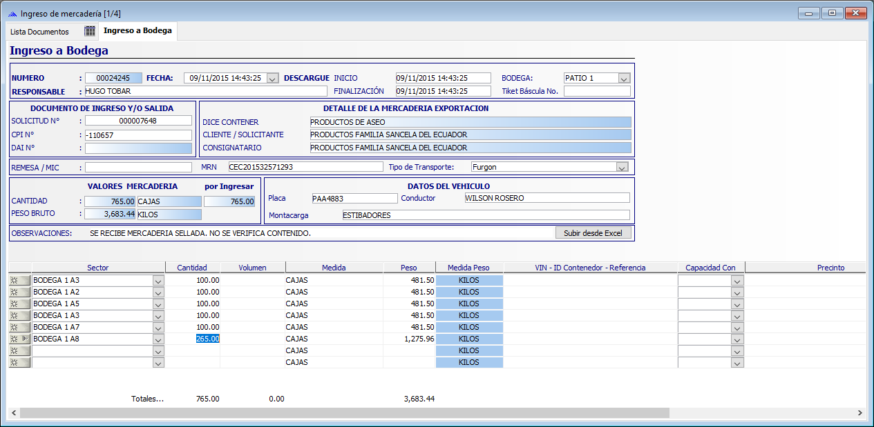This screenshot has height=427, width=874.
Task: Click the application icon in title bar
Action: [12, 14]
